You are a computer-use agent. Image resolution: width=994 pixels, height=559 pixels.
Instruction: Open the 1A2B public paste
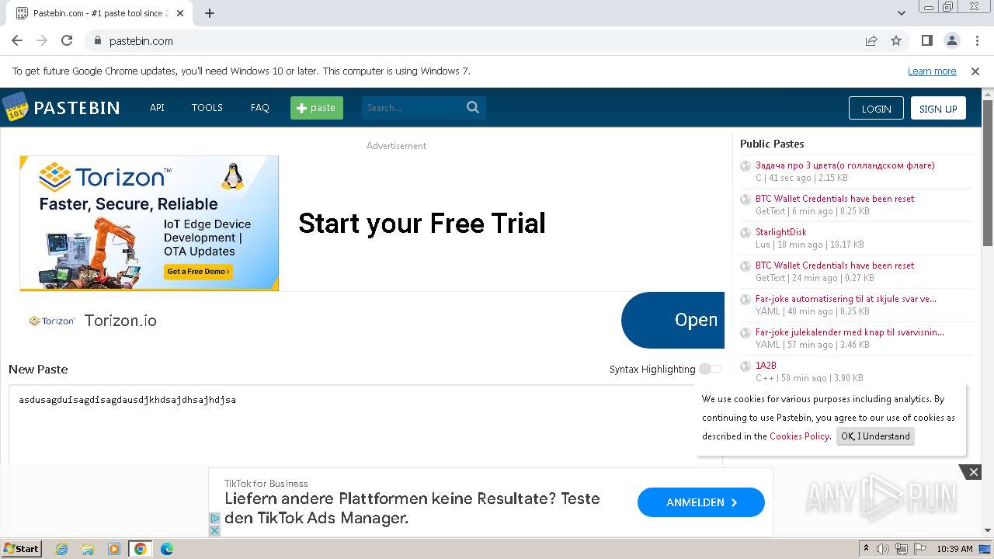click(766, 365)
